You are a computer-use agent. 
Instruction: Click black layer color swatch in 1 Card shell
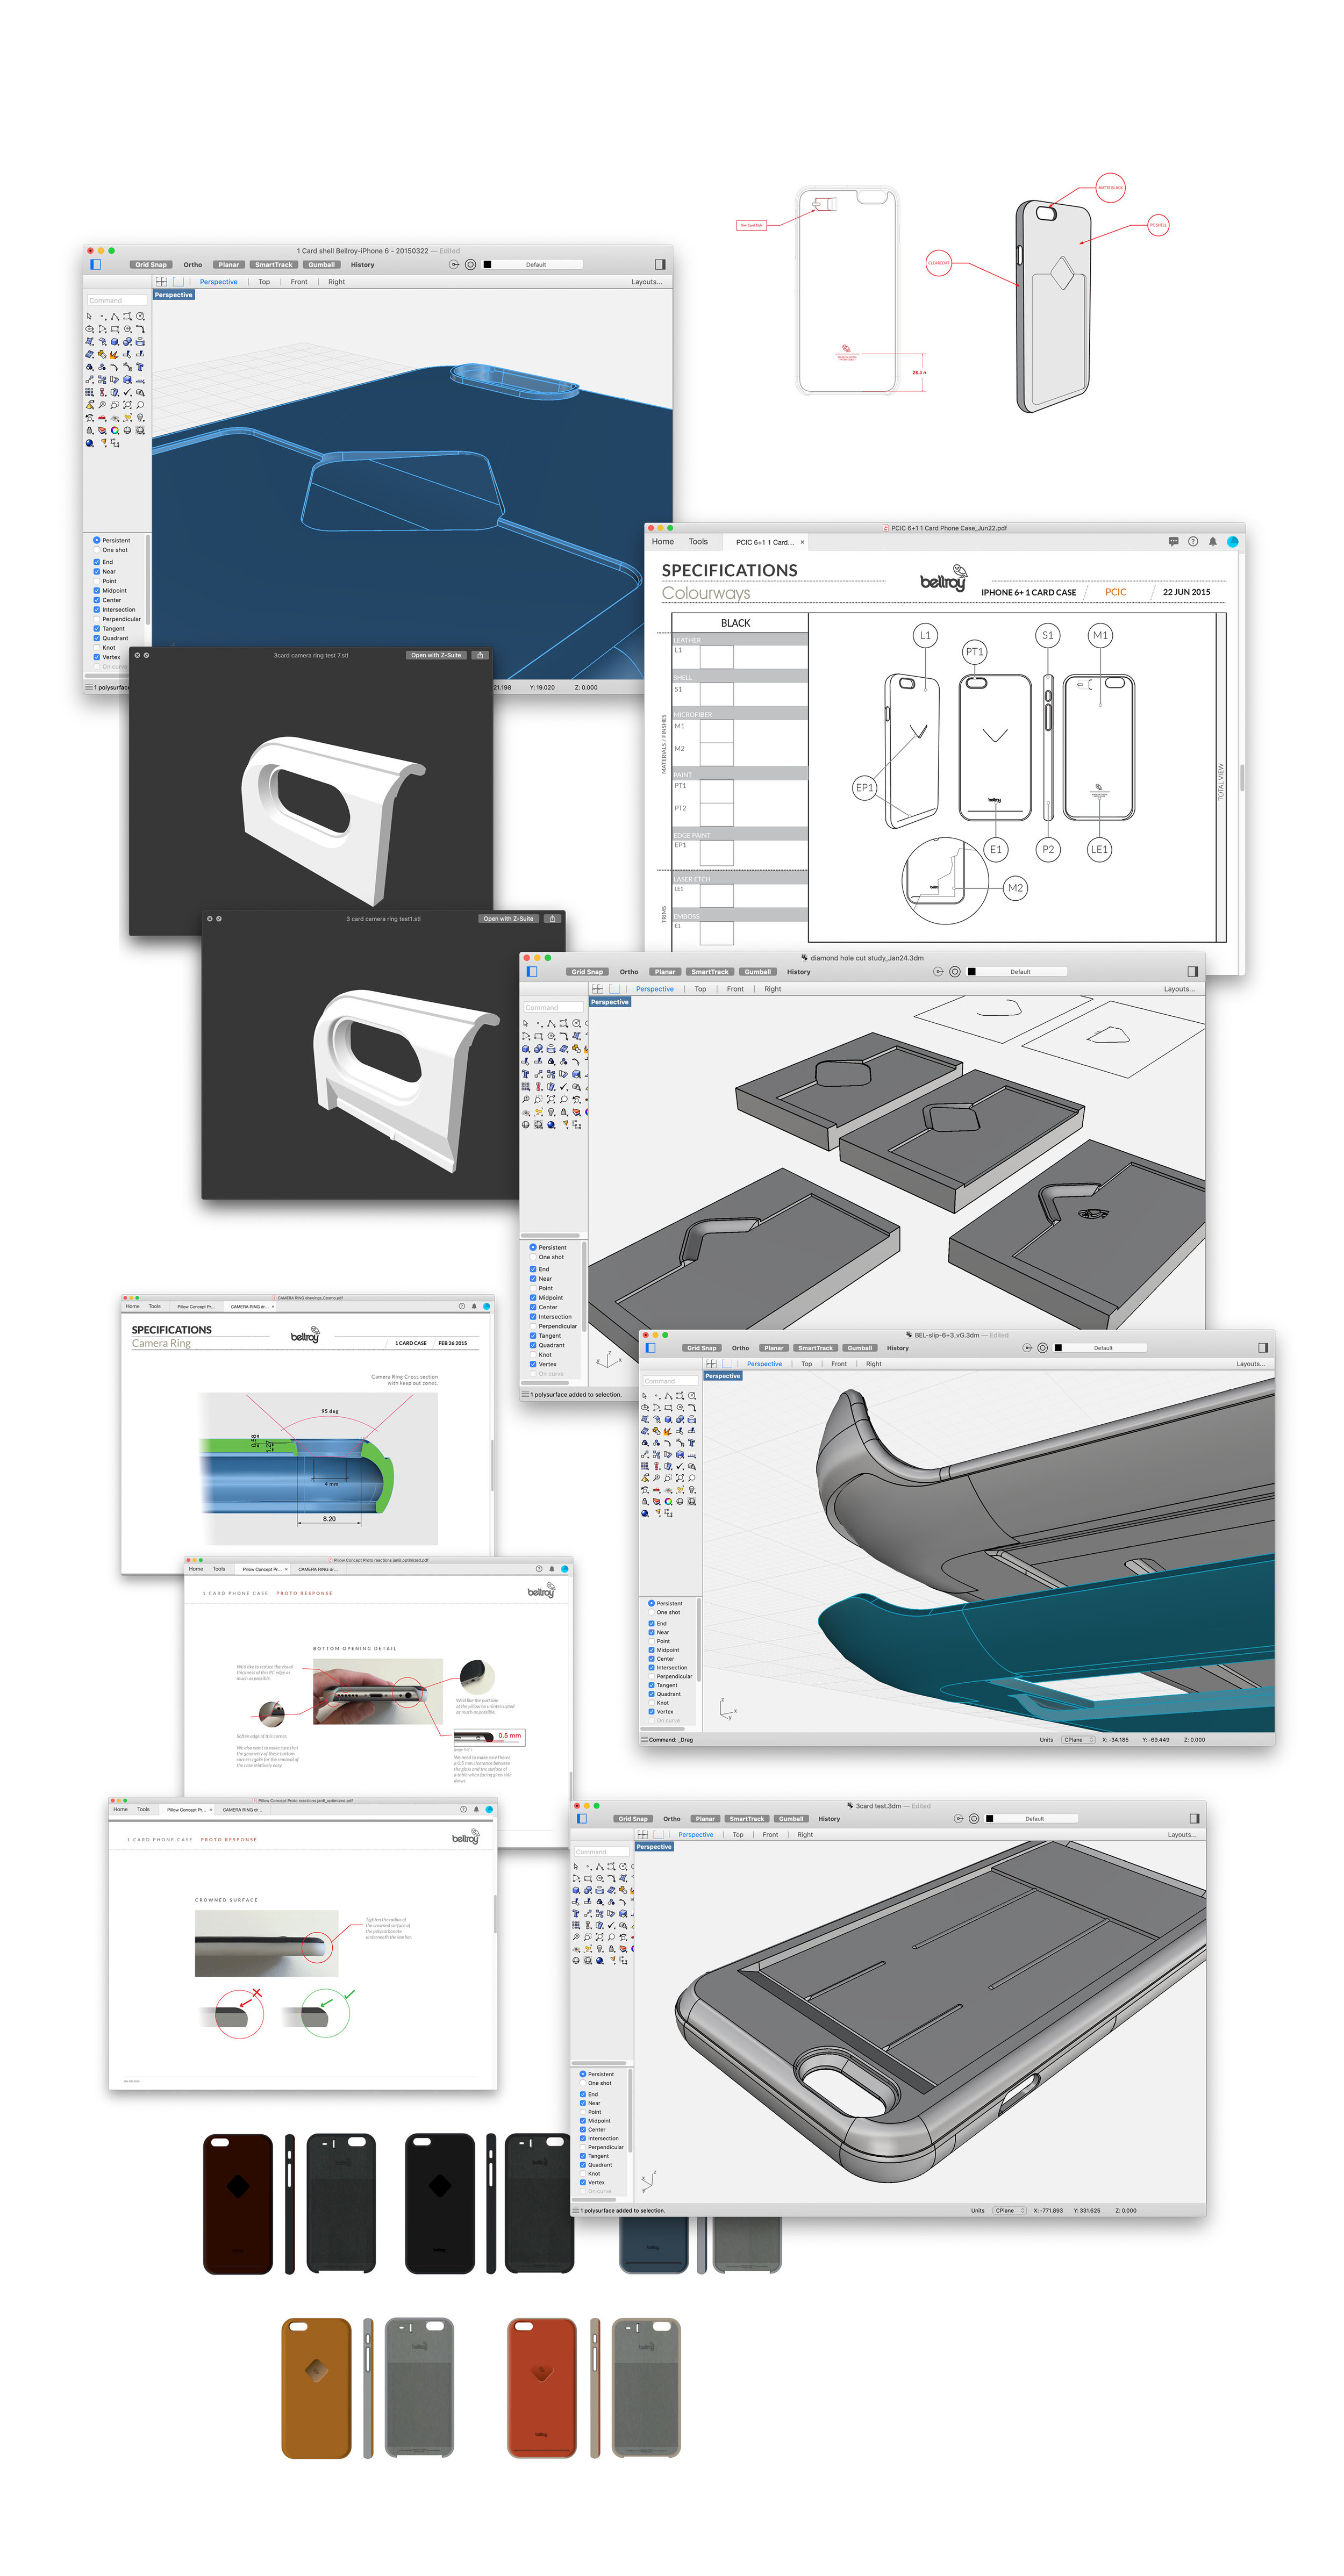click(x=487, y=265)
